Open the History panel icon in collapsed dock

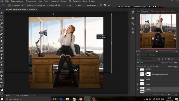tap(133, 12)
